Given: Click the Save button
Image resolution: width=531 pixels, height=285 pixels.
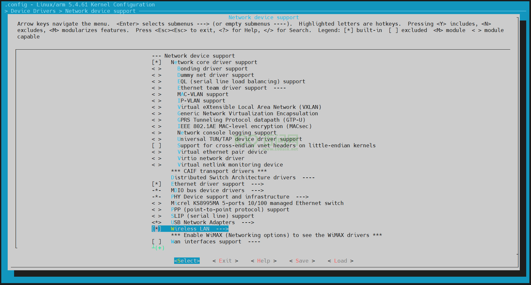Looking at the screenshot, I should coord(302,261).
